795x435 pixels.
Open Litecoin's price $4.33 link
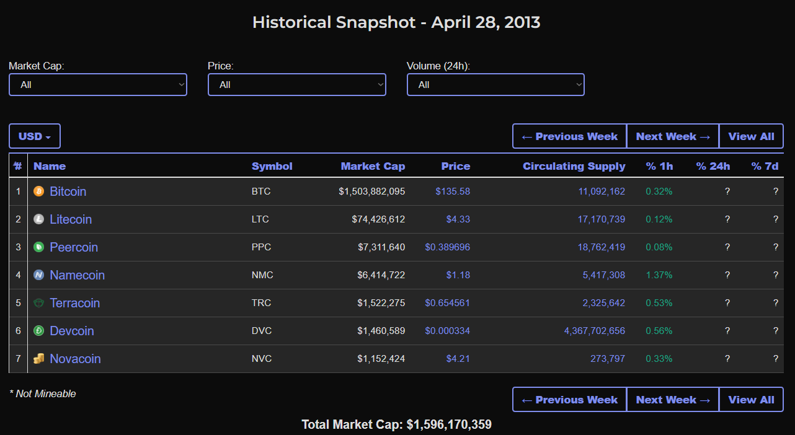[458, 219]
